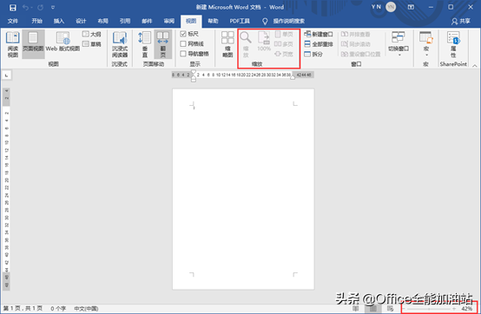The height and width of the screenshot is (314, 481).
Task: Select 垂直 vertical page movement
Action: click(x=144, y=44)
